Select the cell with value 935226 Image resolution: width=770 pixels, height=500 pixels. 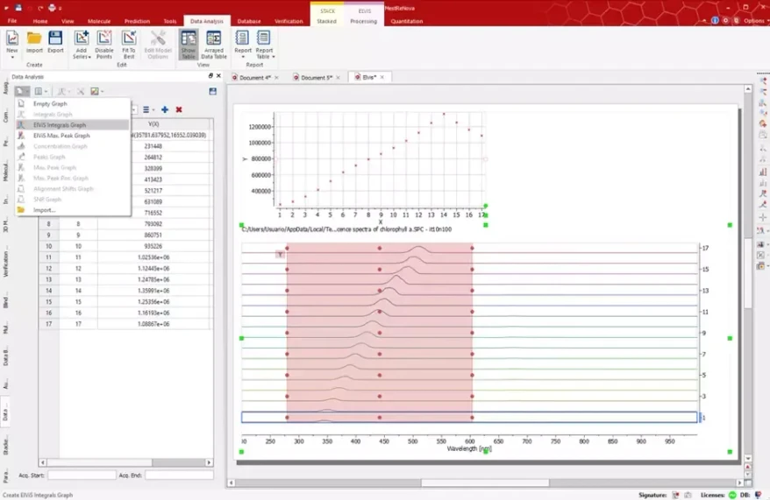click(x=153, y=246)
